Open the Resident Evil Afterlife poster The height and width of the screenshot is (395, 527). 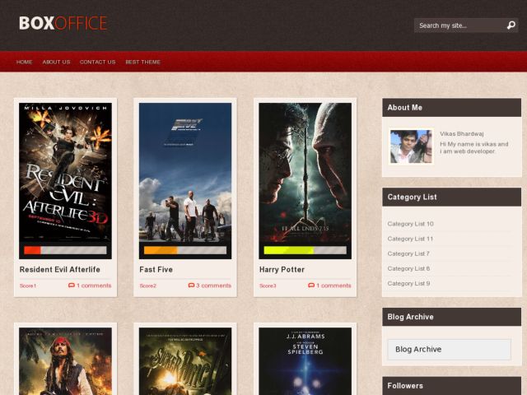[x=65, y=172]
